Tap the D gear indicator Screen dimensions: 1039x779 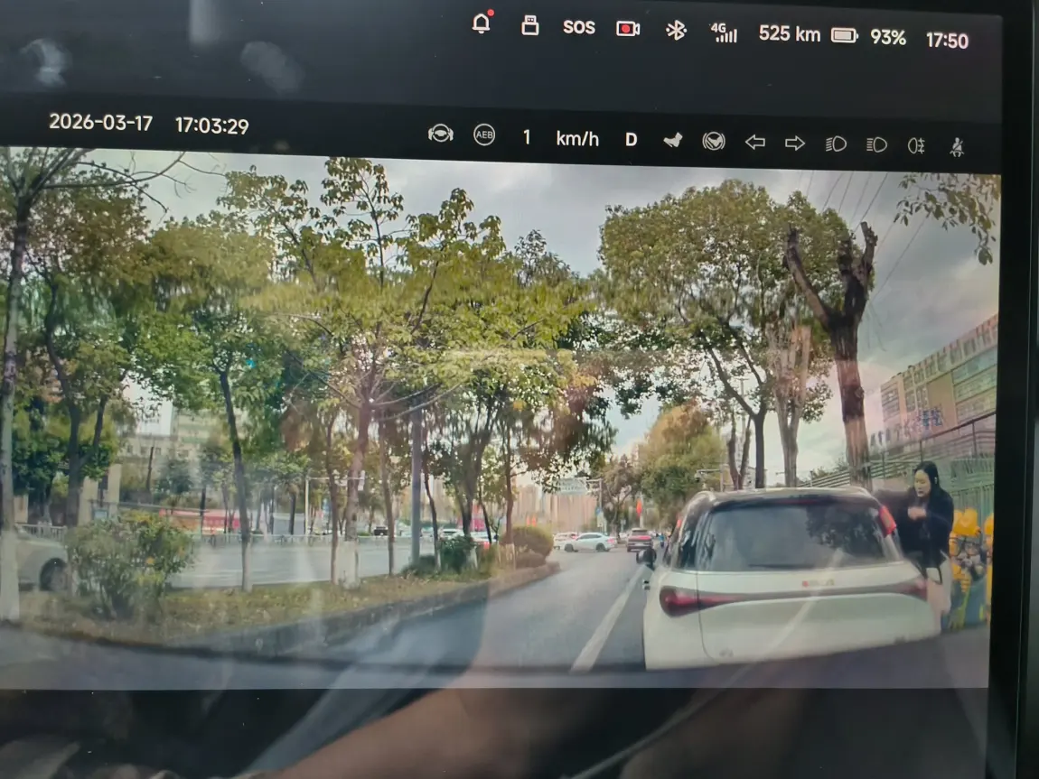631,139
